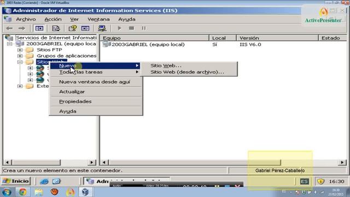Open File Explorer on host taskbar

[39, 192]
